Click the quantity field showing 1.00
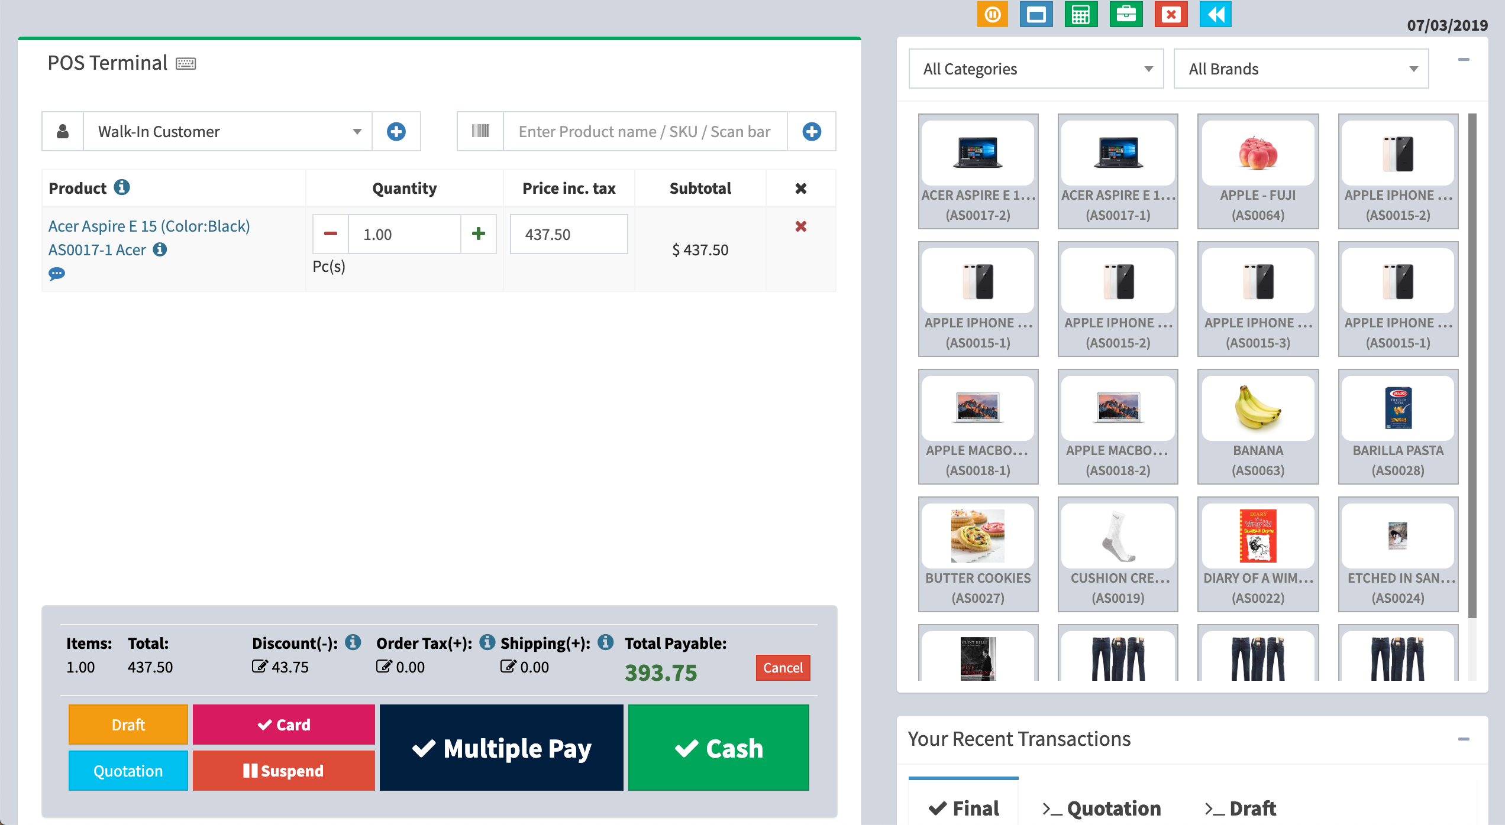Image resolution: width=1505 pixels, height=825 pixels. click(x=405, y=234)
